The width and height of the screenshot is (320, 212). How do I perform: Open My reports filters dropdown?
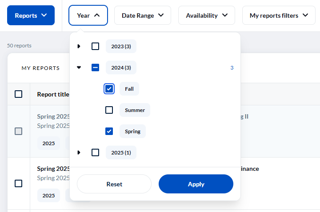click(x=279, y=15)
